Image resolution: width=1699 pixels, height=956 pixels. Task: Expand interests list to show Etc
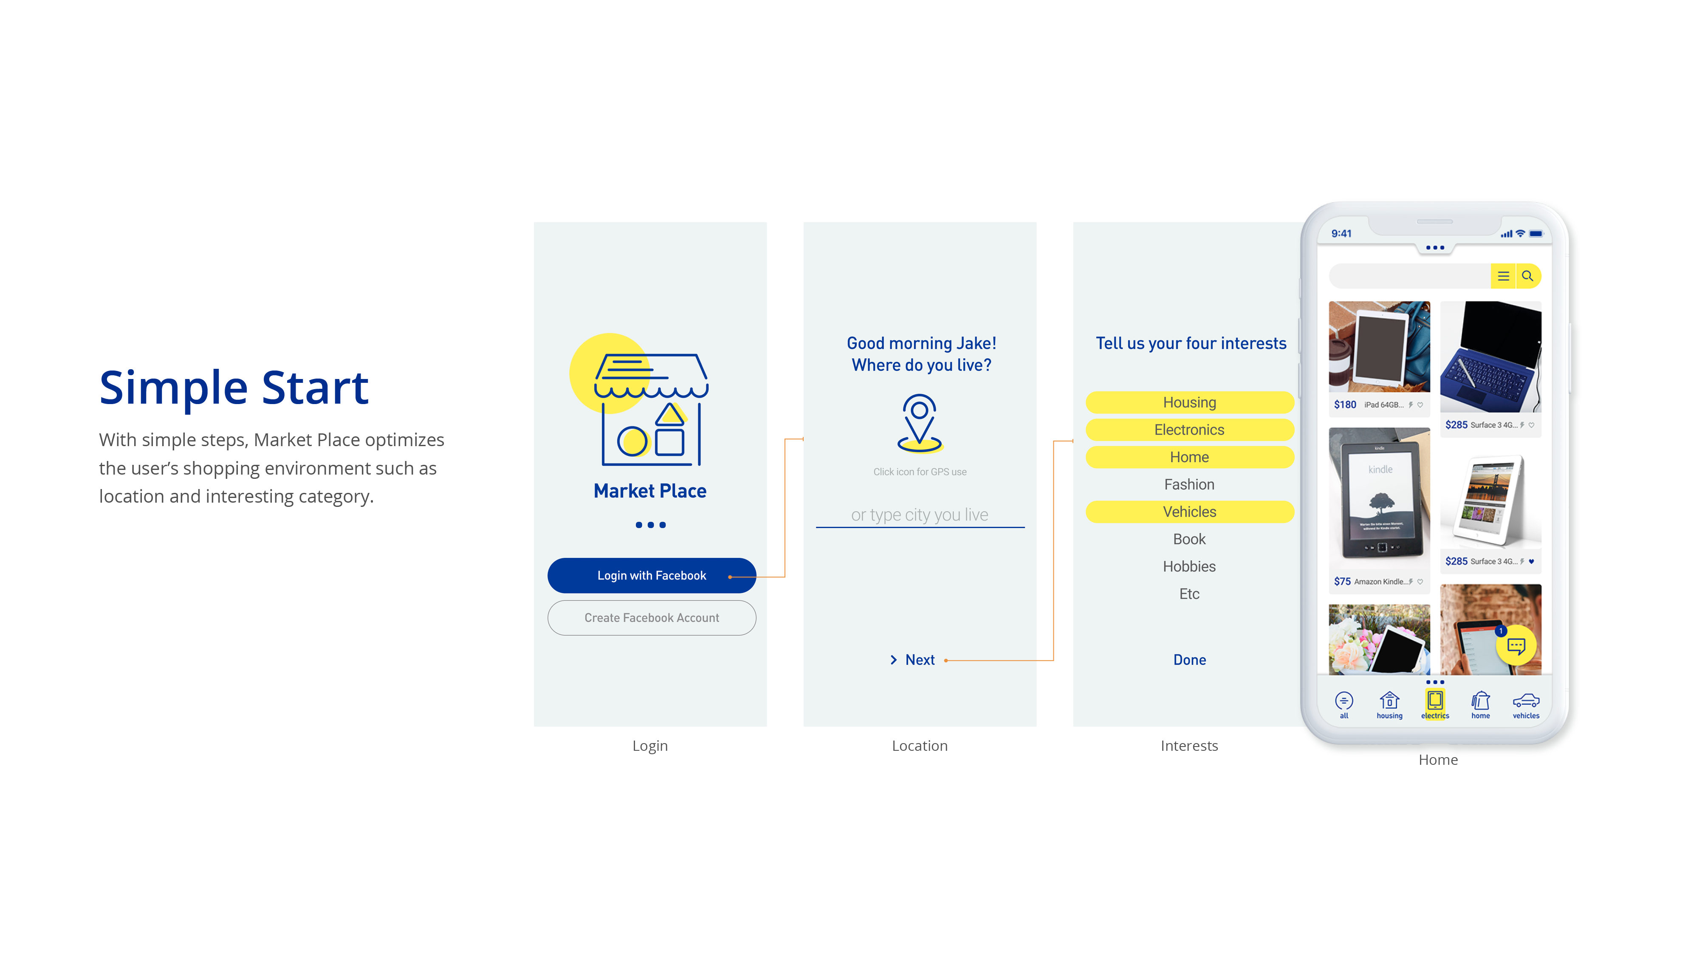coord(1188,593)
